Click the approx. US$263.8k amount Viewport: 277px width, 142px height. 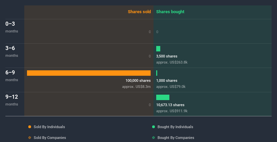pos(172,62)
